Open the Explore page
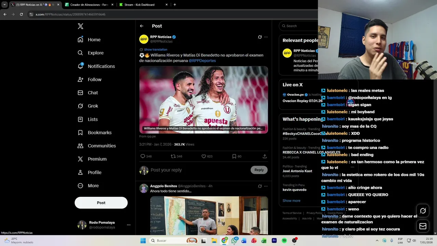Screen dimensions: 437x246 pos(90,53)
